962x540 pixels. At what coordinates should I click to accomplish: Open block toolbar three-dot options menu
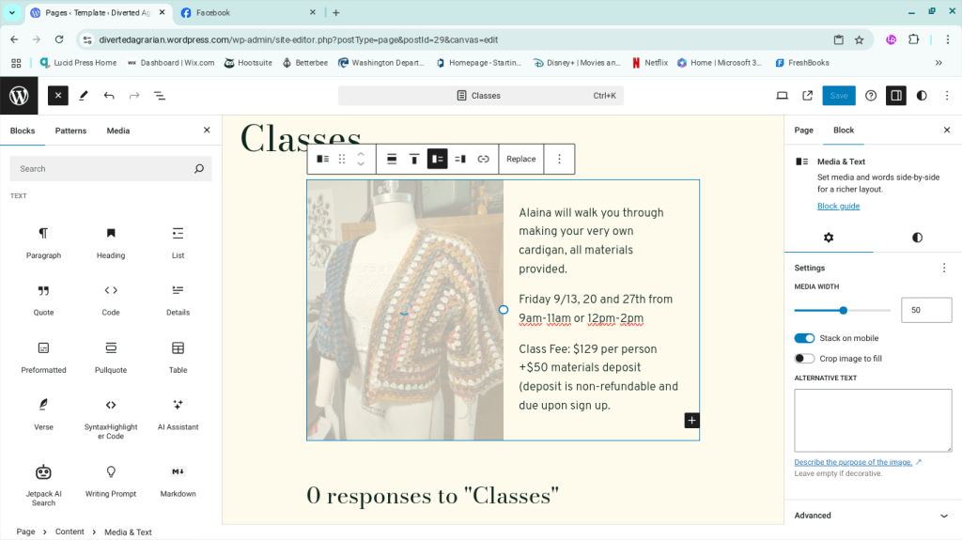coord(559,160)
